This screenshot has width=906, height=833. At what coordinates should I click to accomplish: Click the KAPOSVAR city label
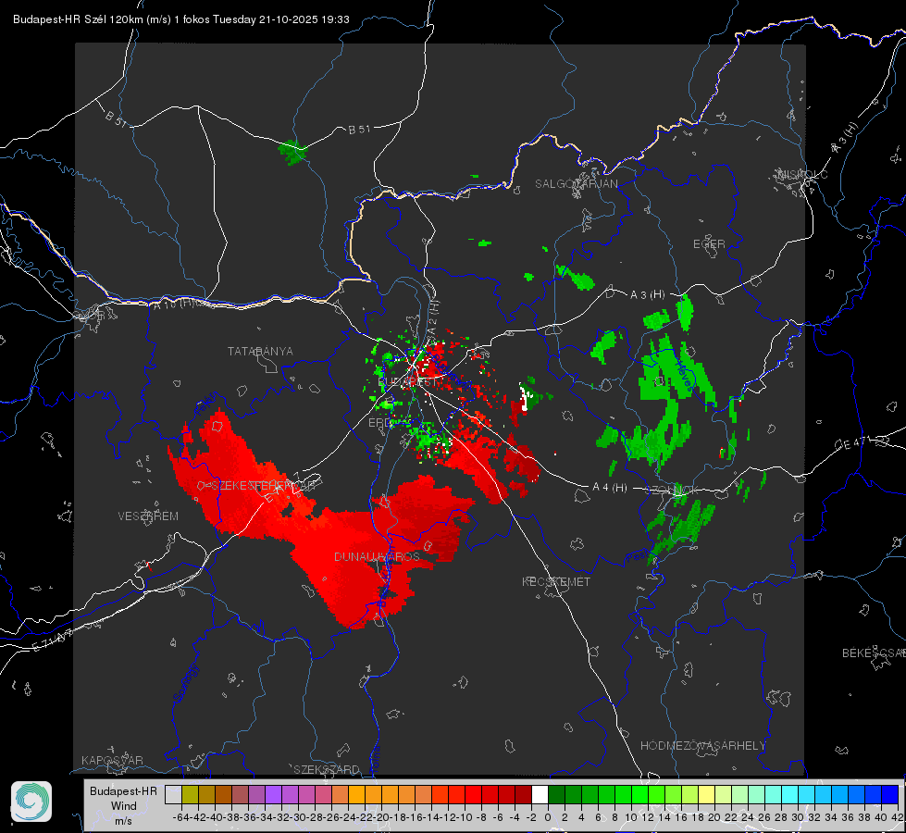[x=112, y=760]
